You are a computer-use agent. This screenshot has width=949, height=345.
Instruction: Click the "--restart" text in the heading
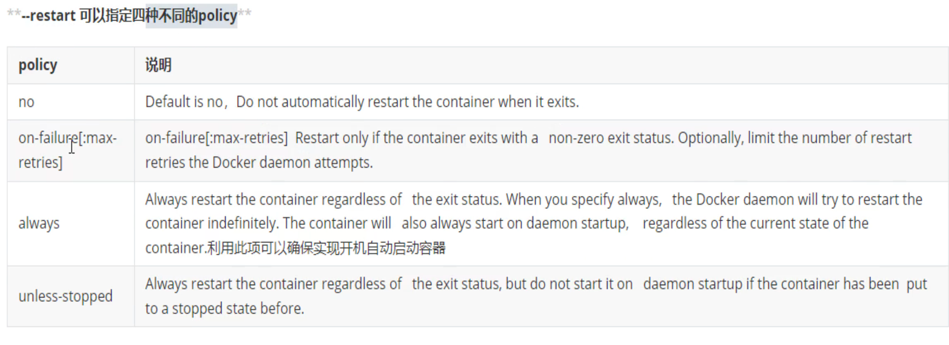[x=49, y=15]
